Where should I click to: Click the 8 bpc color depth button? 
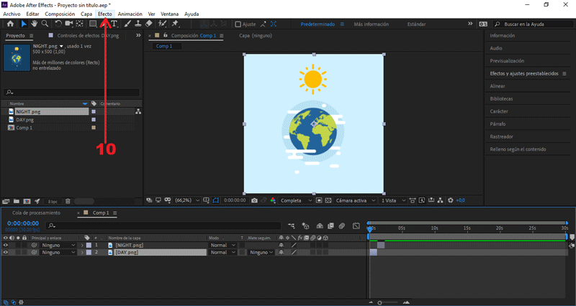click(x=53, y=202)
